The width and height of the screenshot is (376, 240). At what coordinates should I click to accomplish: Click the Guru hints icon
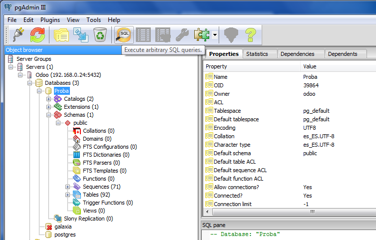pos(231,35)
